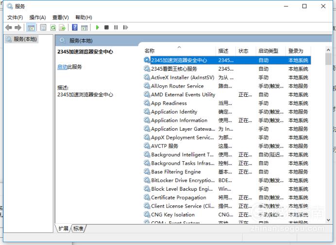Select the Application Information service
This screenshot has height=245, width=336.
coord(227,120)
